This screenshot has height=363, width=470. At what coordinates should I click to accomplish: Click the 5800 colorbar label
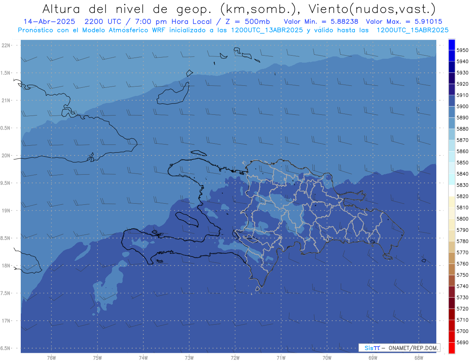pyautogui.click(x=463, y=219)
